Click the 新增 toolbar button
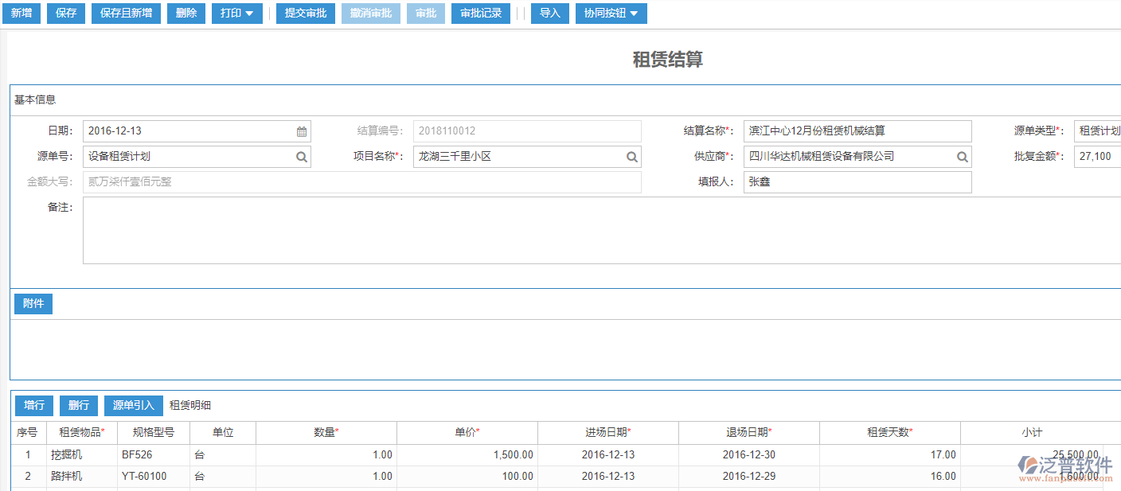Screen dimensions: 1121x491 (21, 14)
